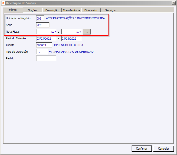This screenshot has width=177, height=155.
Task: Click the Série label
Action: pyautogui.click(x=9, y=25)
